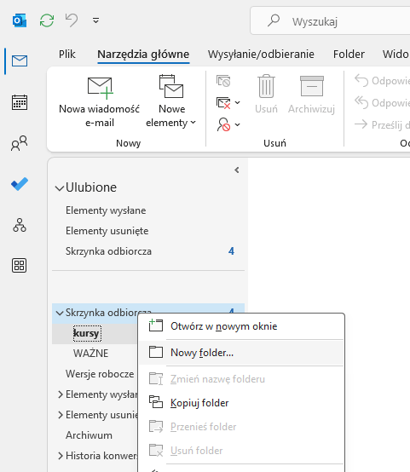Click the reply all double-arrow button
This screenshot has width=410, height=472.
point(382,102)
